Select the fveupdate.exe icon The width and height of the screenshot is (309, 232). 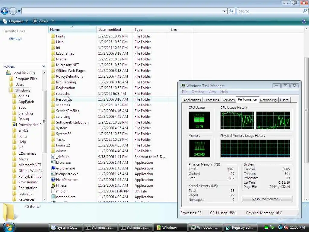tap(53, 174)
